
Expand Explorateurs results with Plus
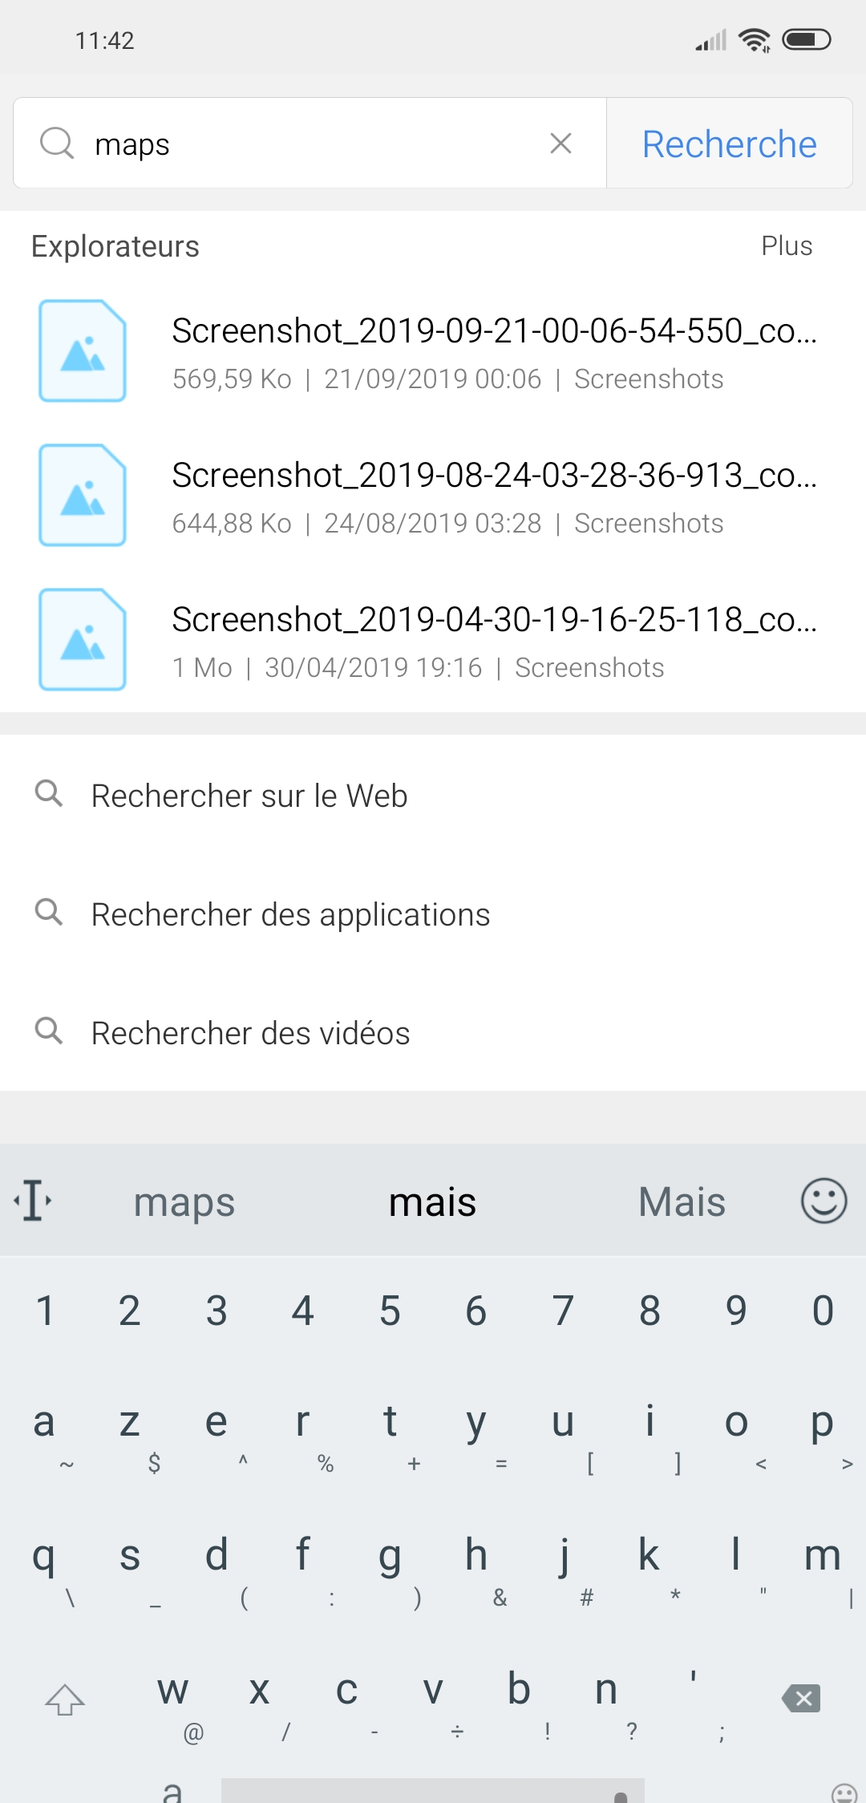coord(787,246)
